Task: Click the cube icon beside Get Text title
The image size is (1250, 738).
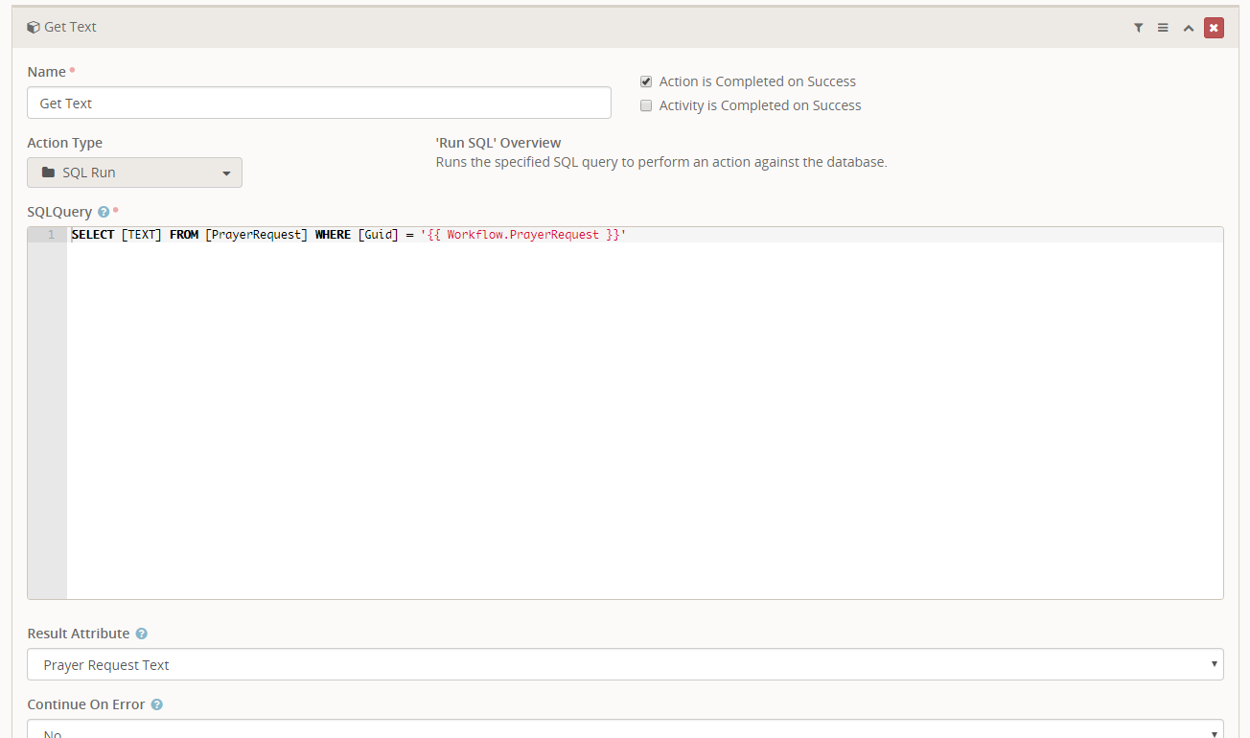Action: click(34, 27)
